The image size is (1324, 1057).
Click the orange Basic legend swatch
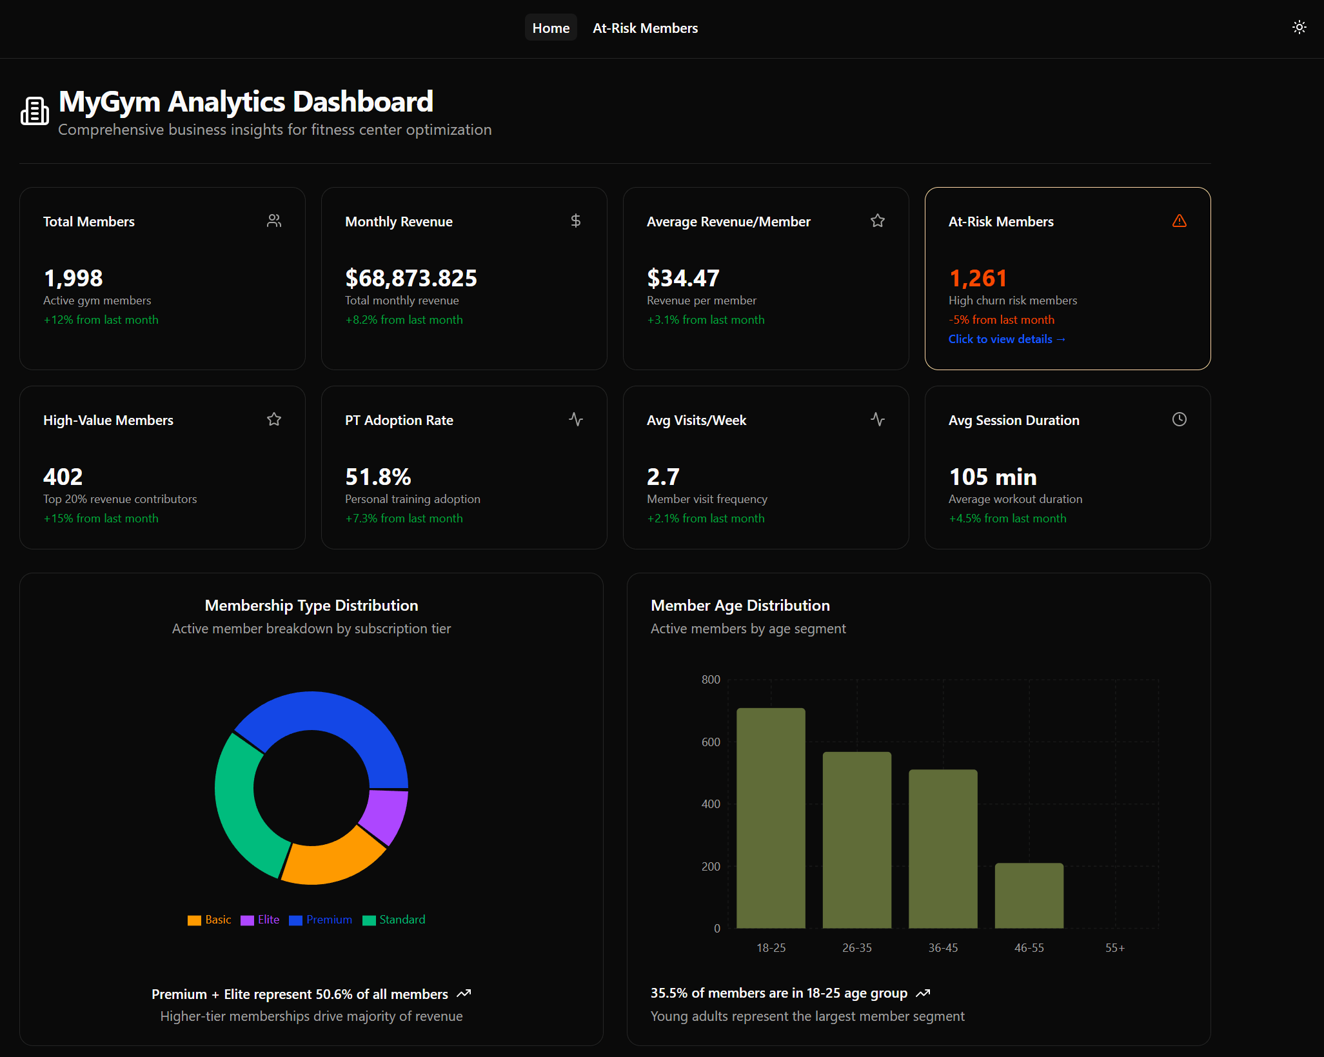click(x=194, y=920)
